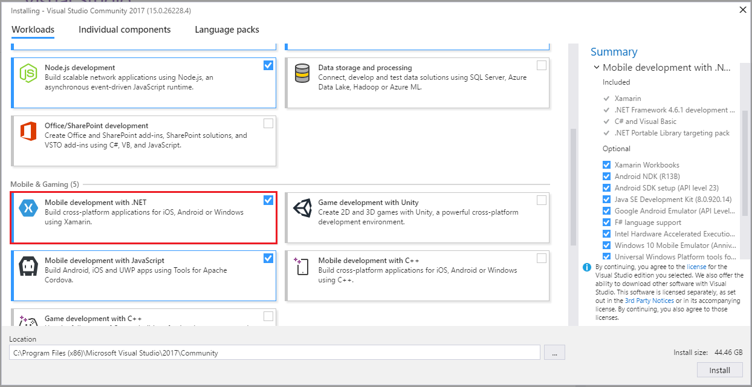Collapse the Mobile development with .NET summary section
752x387 pixels.
(x=597, y=68)
